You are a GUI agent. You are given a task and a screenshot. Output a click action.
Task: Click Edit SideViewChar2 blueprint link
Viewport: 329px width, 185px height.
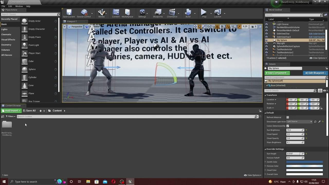317,37
